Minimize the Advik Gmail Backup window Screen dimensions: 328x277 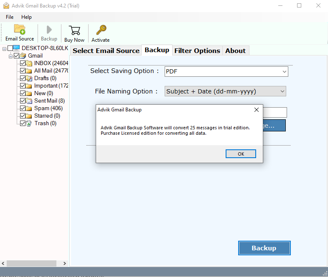click(280, 6)
